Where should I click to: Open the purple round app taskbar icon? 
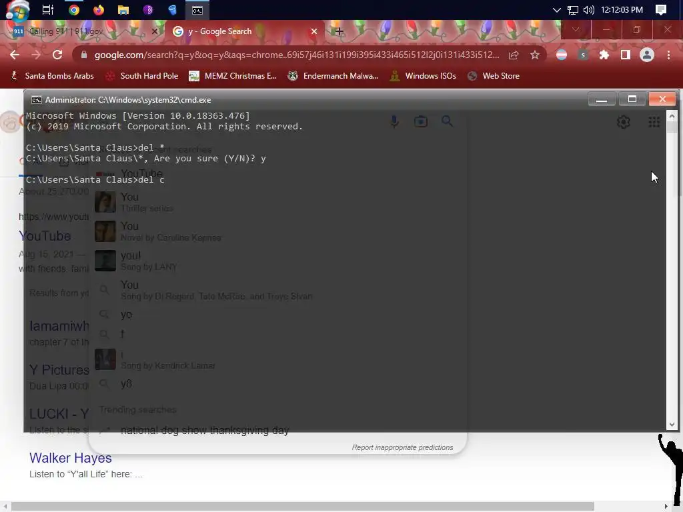click(148, 9)
